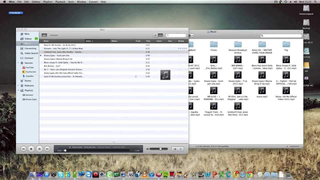Sort by the Time column header
Image resolution: width=320 pixels, height=180 pixels.
point(148,41)
